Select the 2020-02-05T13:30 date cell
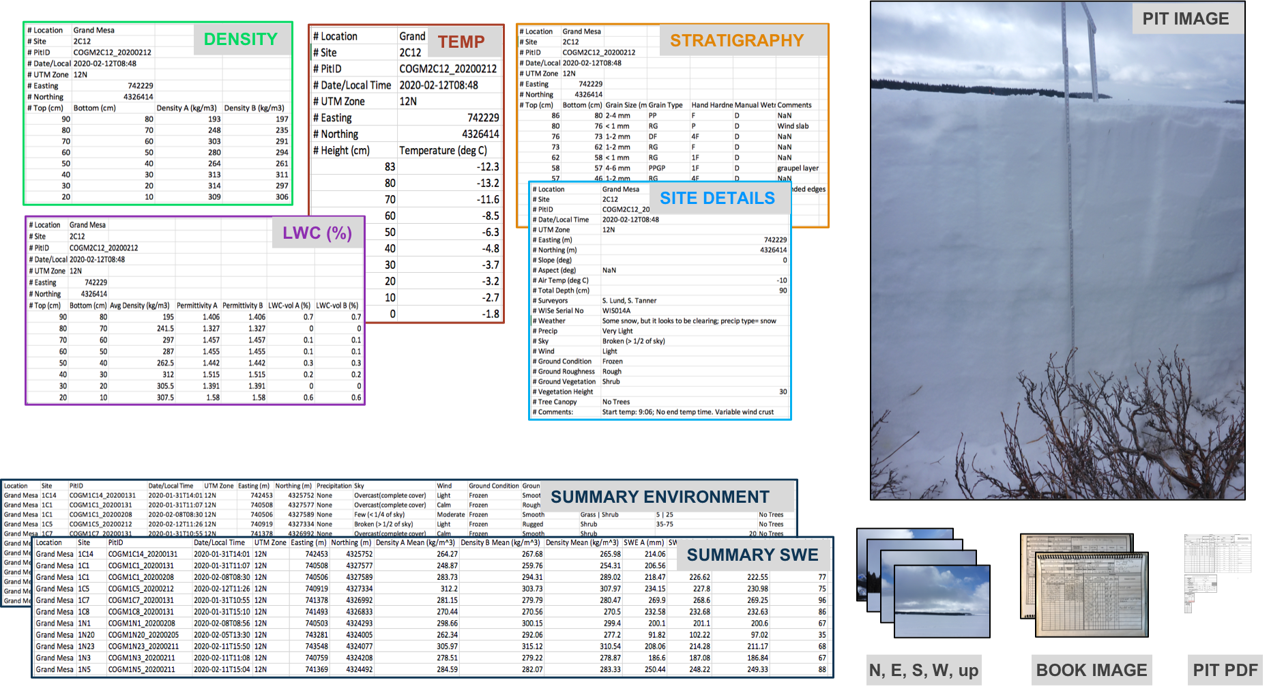The width and height of the screenshot is (1269, 689). 222,634
